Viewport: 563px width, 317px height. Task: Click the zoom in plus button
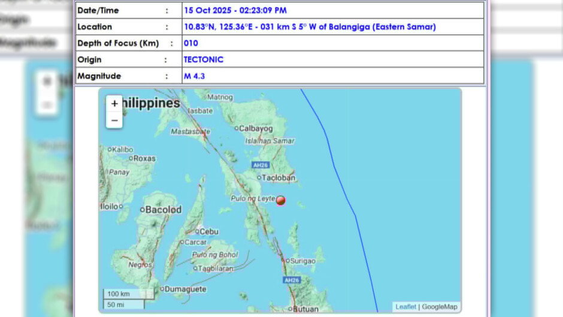click(114, 104)
